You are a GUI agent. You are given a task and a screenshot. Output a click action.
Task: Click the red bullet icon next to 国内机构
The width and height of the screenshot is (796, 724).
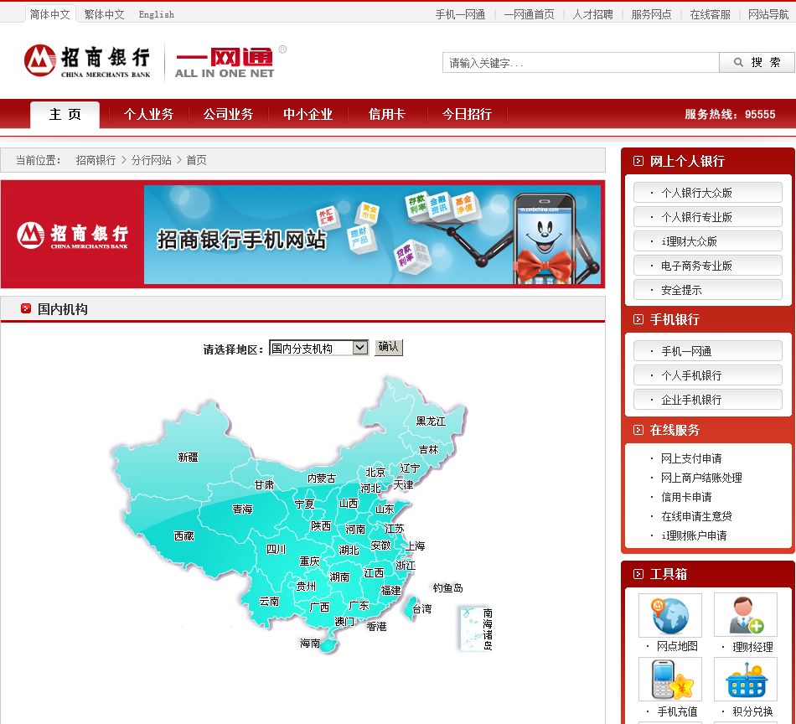point(26,308)
